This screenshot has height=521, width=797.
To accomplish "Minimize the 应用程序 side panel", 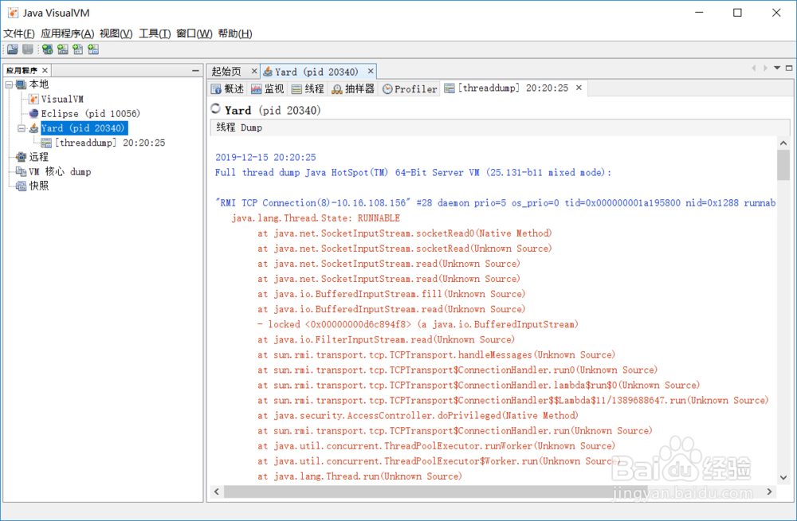I will (x=196, y=71).
